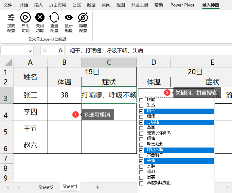This screenshot has height=193, width=232.
Task: Switch to the Sheet2 worksheet tab
Action: pos(46,187)
